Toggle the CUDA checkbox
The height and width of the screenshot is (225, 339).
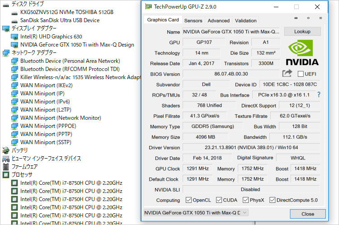[219, 200]
